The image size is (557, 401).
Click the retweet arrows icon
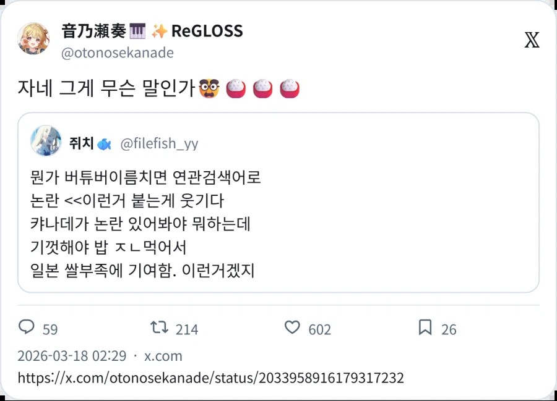point(159,327)
